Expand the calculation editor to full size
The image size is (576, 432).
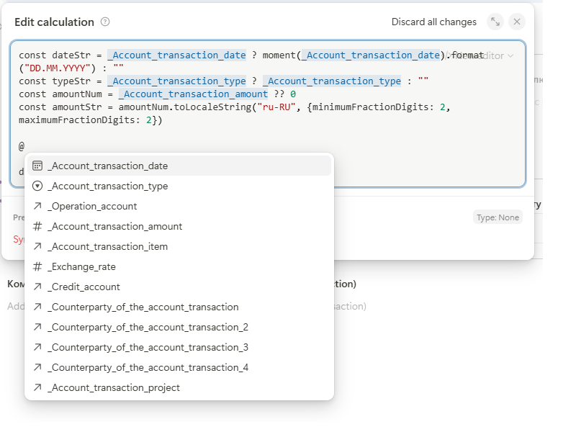pyautogui.click(x=495, y=22)
